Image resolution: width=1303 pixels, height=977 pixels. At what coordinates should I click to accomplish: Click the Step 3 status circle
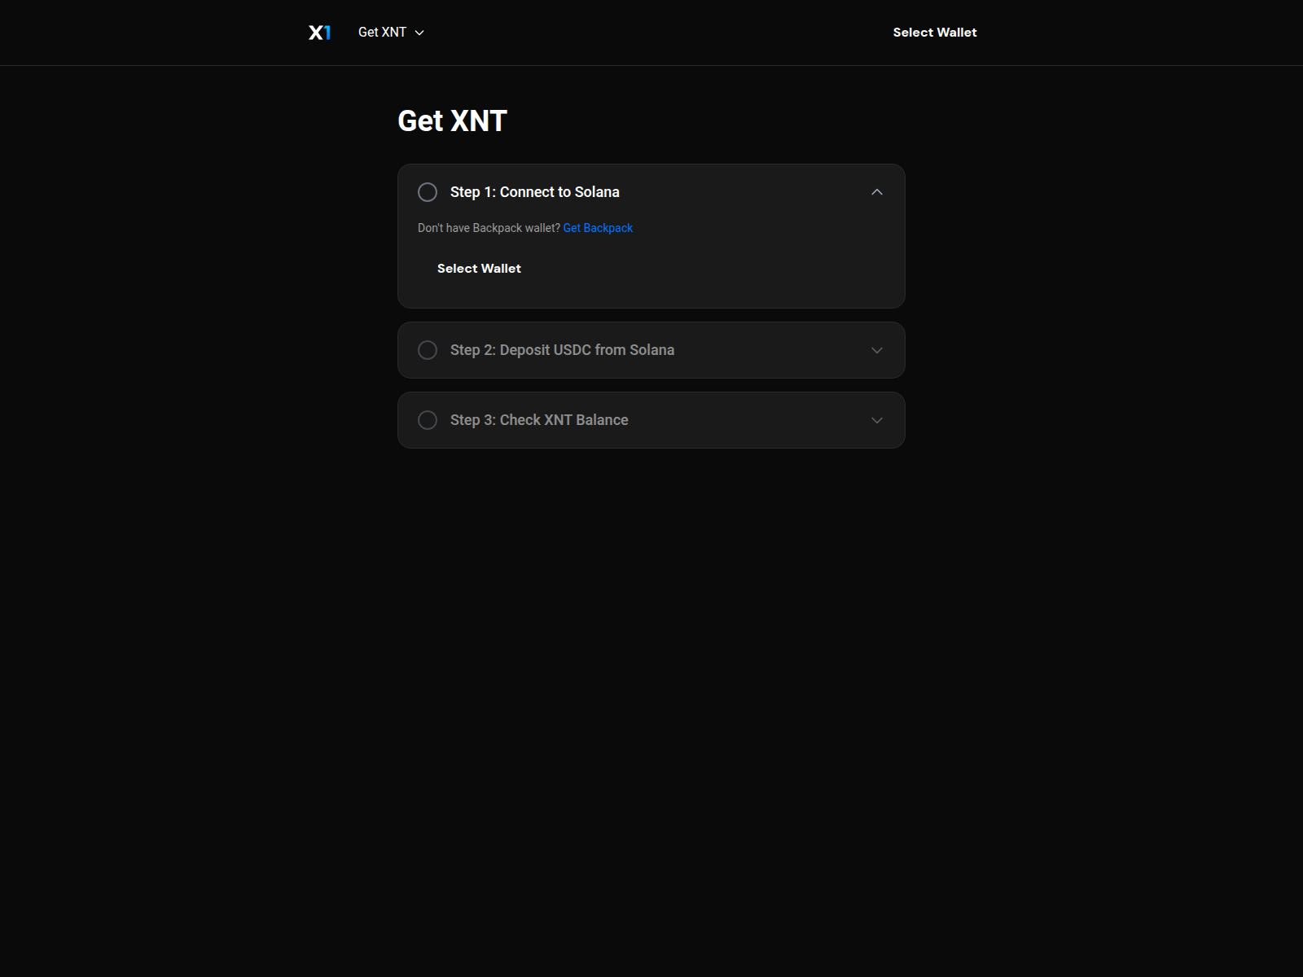428,420
